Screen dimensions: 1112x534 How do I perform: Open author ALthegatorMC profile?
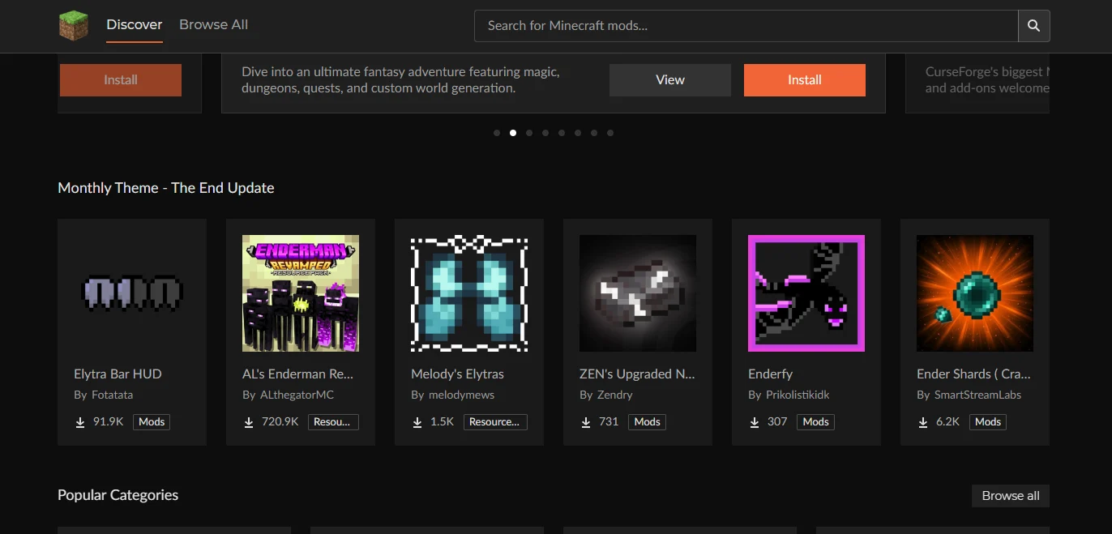point(297,395)
